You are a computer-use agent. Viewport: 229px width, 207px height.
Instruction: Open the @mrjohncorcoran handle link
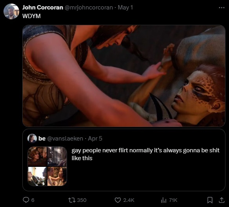click(89, 7)
